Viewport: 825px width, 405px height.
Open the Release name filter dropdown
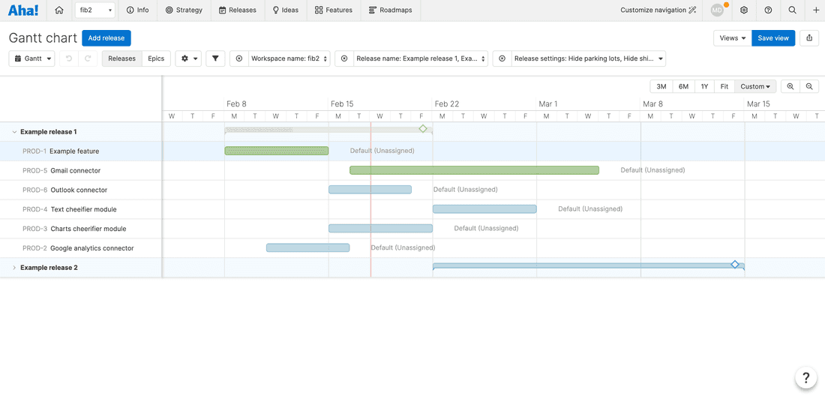421,59
